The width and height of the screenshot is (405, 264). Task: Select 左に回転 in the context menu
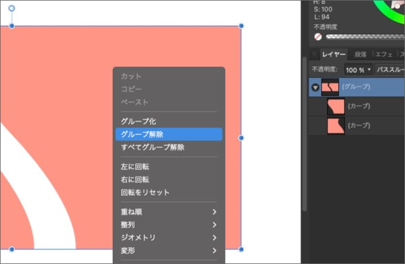168,167
